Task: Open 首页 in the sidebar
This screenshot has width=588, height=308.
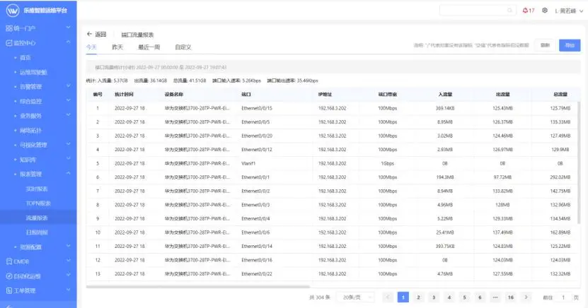Action: tap(25, 58)
